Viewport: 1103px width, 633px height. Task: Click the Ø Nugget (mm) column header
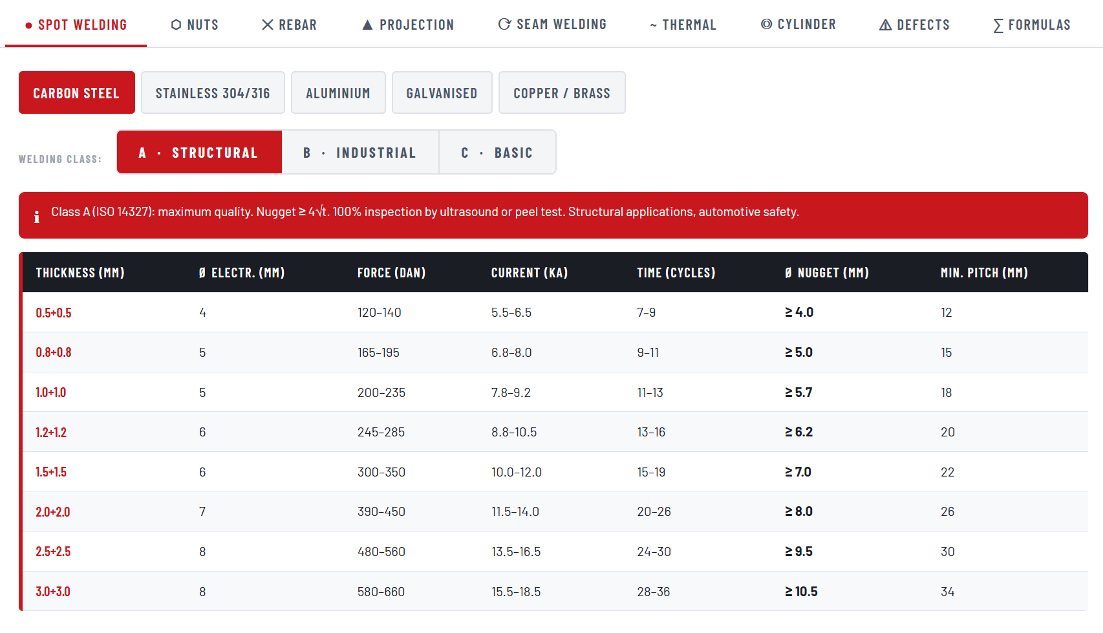coord(826,273)
